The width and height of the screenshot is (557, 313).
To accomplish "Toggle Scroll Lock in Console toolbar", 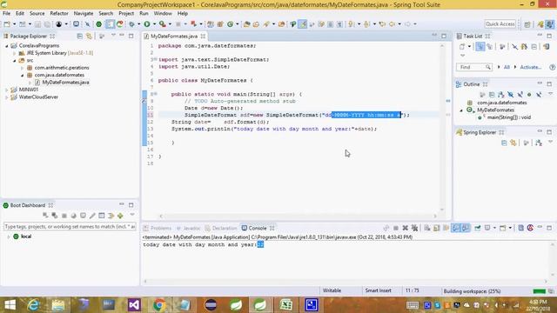I will click(x=437, y=228).
